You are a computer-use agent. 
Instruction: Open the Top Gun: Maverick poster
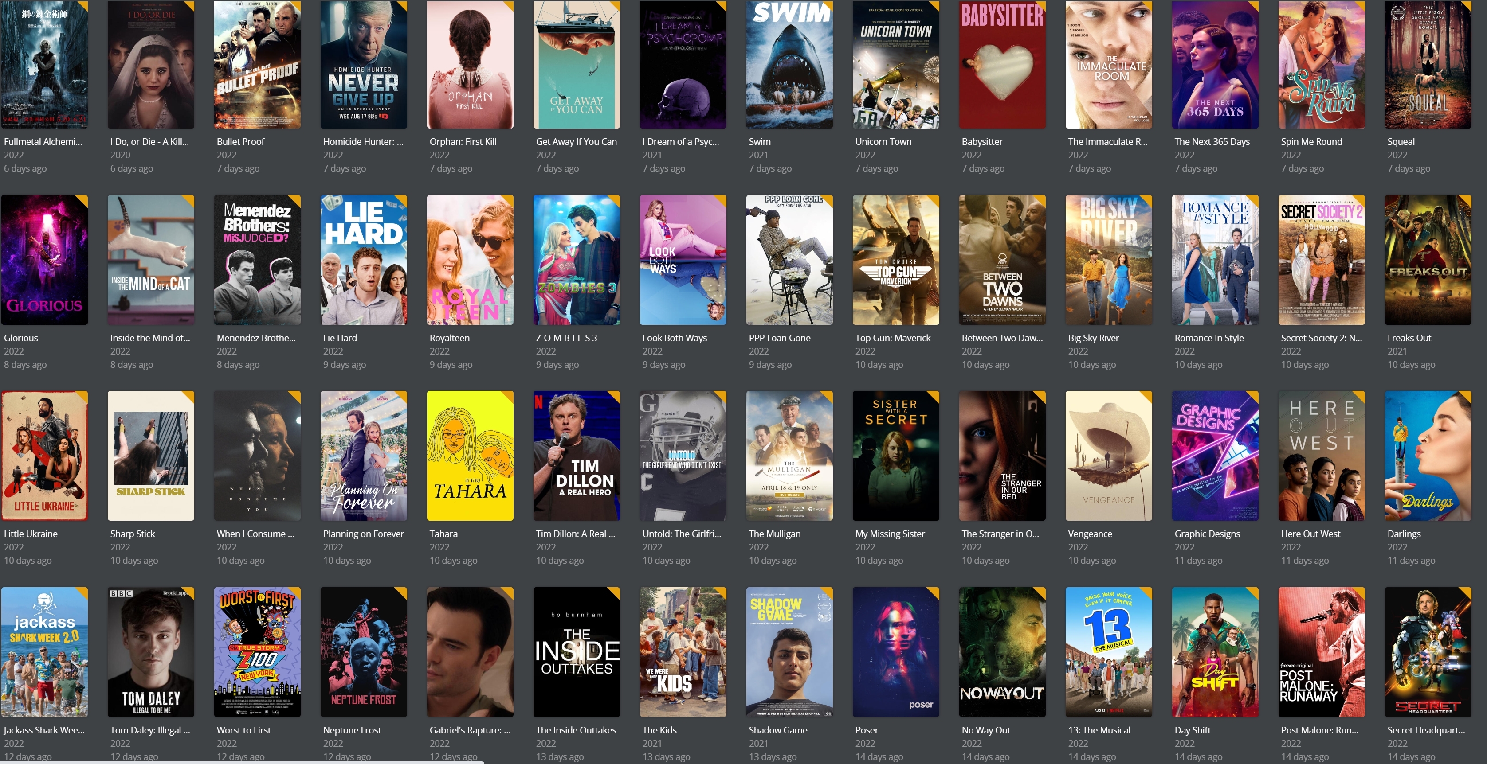pos(895,260)
